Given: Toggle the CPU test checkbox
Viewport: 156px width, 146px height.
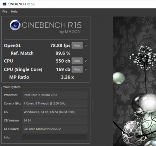Looking at the screenshot, I should (x=86, y=61).
